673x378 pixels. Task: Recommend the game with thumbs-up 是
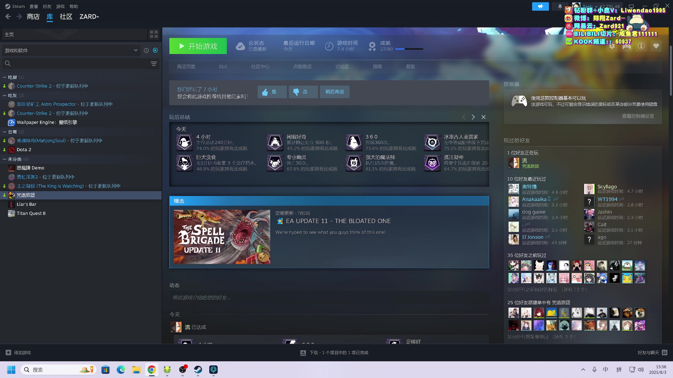tap(272, 92)
